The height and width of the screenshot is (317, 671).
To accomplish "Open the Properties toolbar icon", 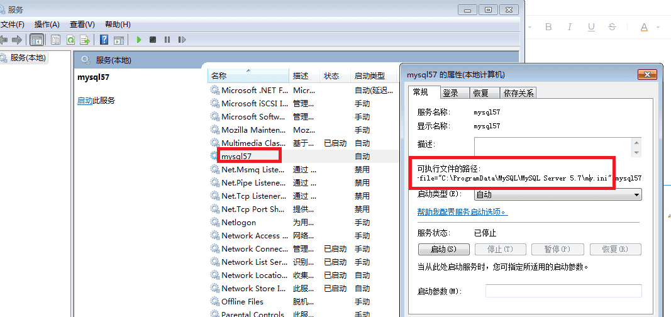I will click(x=55, y=40).
